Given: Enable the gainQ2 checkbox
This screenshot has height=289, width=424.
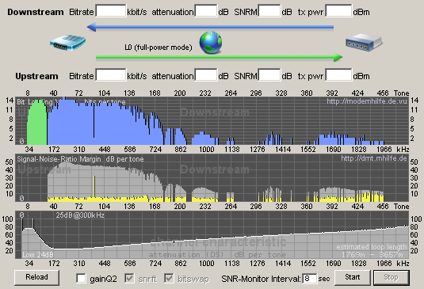Looking at the screenshot, I should pos(81,278).
